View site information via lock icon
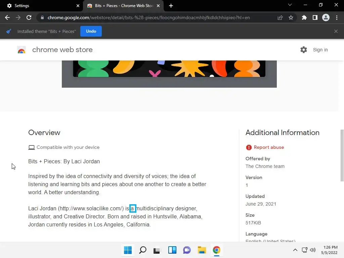Screen dimensions: 344x258 click(42, 17)
